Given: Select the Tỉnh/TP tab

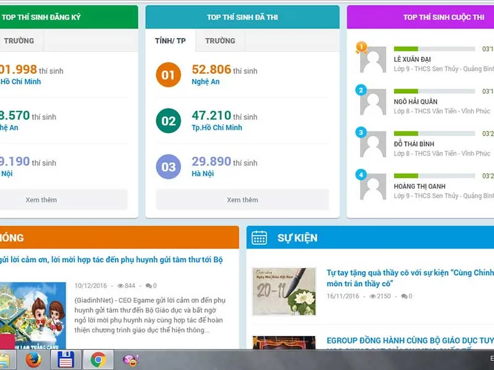Looking at the screenshot, I should [170, 41].
